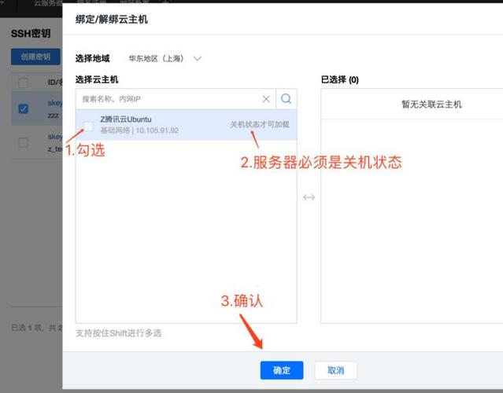Click the 关机状态才可加载 notice text
The width and height of the screenshot is (503, 393).
click(260, 124)
